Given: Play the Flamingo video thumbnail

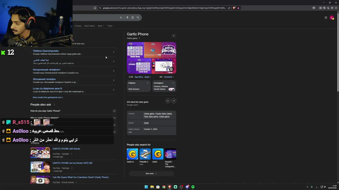Looking at the screenshot, I should 40,167.
